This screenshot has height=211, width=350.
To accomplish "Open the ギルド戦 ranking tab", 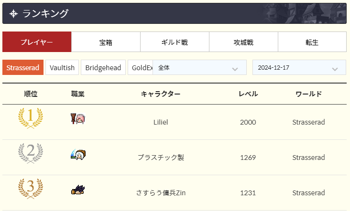I will (x=175, y=42).
